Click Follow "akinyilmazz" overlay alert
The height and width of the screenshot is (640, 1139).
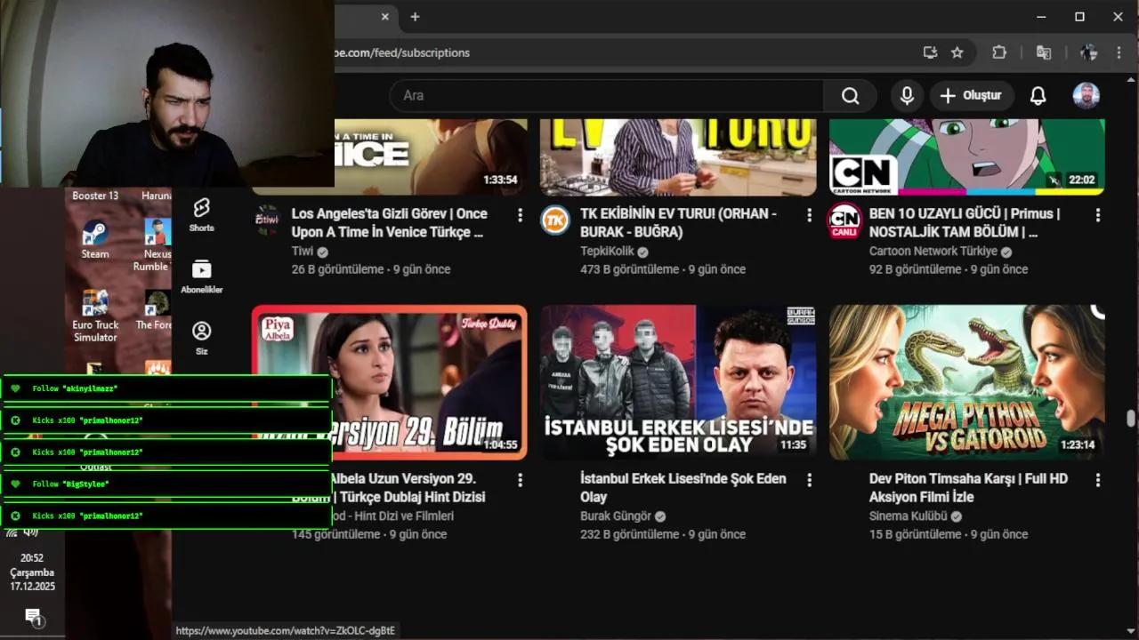166,388
